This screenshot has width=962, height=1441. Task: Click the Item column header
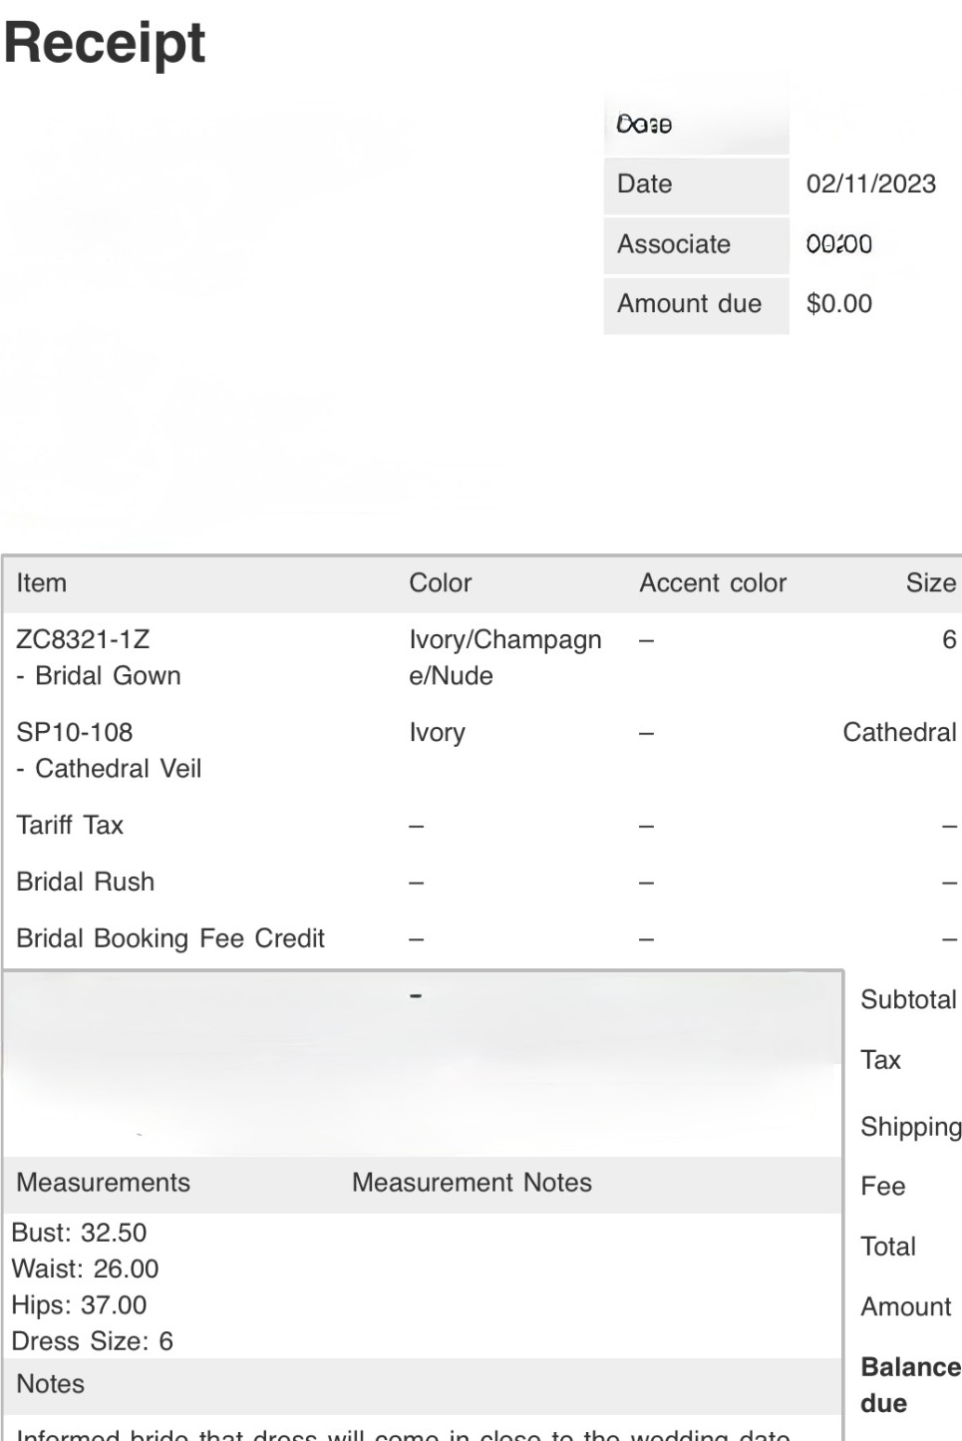pyautogui.click(x=42, y=583)
